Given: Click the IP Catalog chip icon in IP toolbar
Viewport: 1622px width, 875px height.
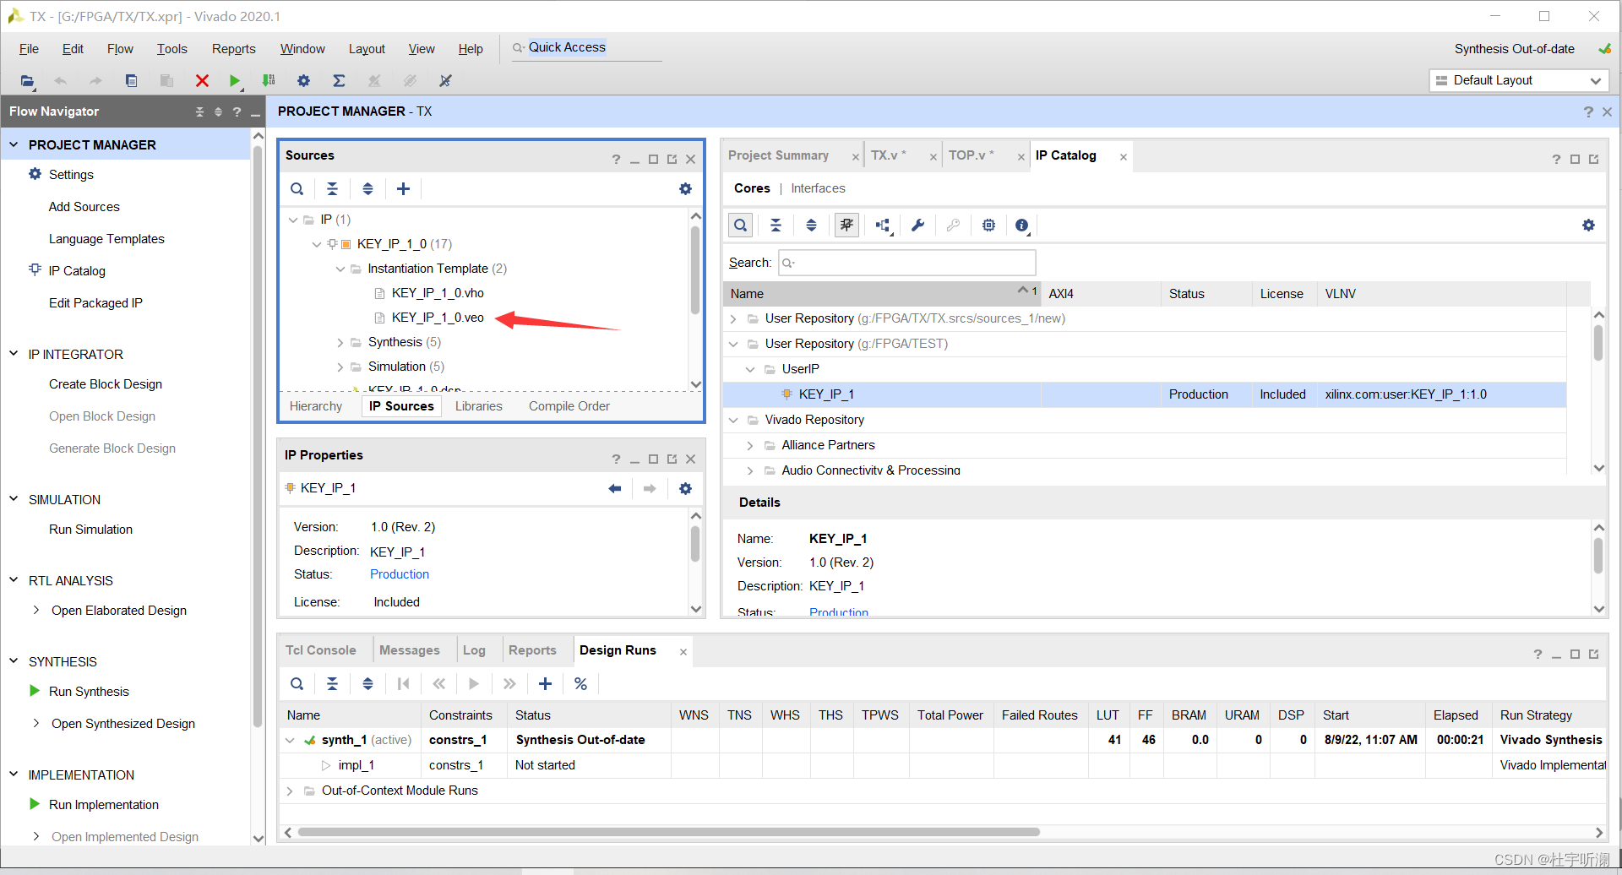Looking at the screenshot, I should [989, 226].
